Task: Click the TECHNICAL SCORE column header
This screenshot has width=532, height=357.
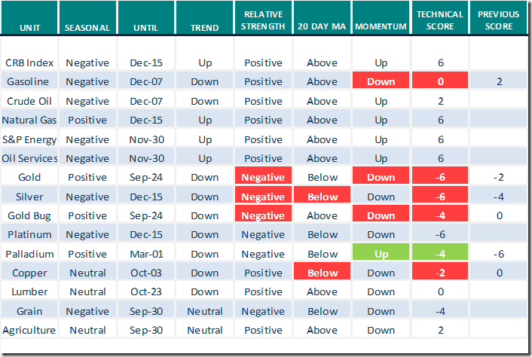Action: coord(439,21)
